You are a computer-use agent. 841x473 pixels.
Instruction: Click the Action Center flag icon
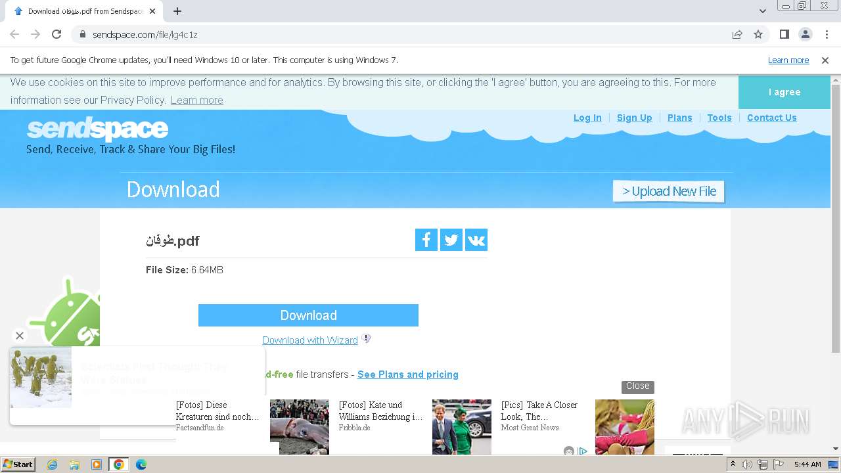[x=779, y=464]
